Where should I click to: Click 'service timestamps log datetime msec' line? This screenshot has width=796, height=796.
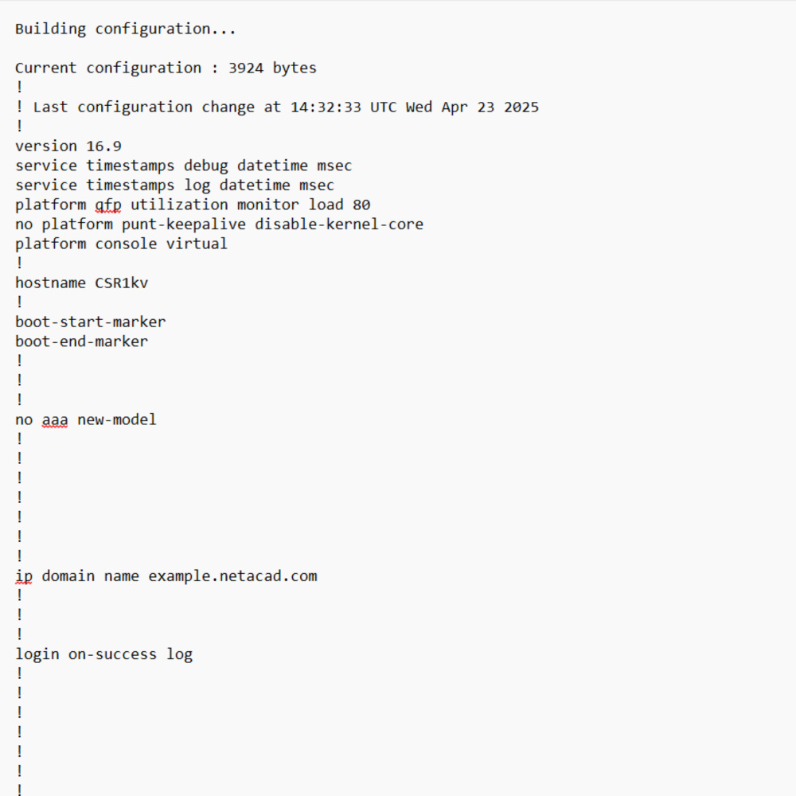click(174, 185)
